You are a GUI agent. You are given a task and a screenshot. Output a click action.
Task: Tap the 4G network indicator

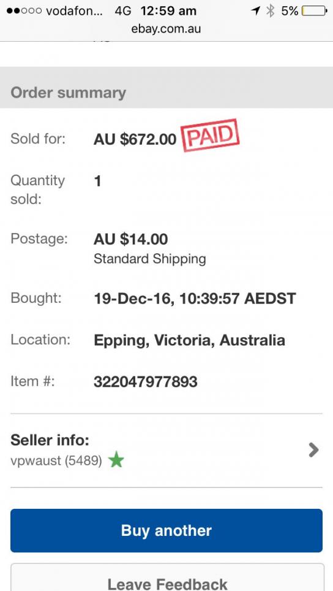tap(123, 11)
